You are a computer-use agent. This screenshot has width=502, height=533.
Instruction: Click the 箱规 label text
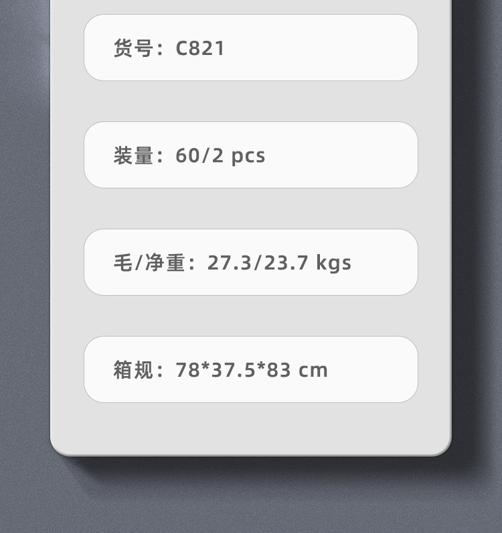click(x=133, y=370)
